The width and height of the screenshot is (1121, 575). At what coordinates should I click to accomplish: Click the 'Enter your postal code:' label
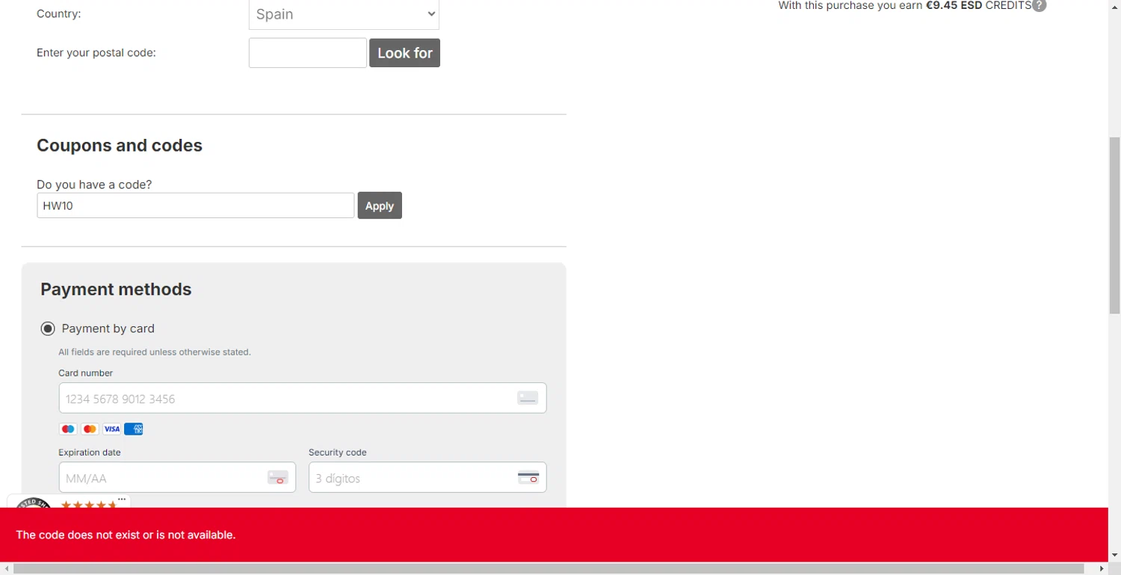[x=96, y=53]
